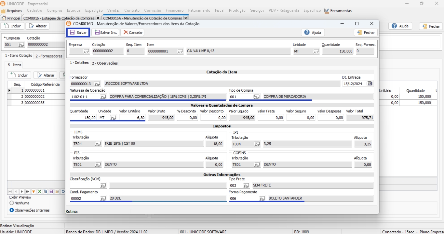Open the Natureza de Operação lookup icon
Screen dimensions: 444x234
[x=103, y=97]
